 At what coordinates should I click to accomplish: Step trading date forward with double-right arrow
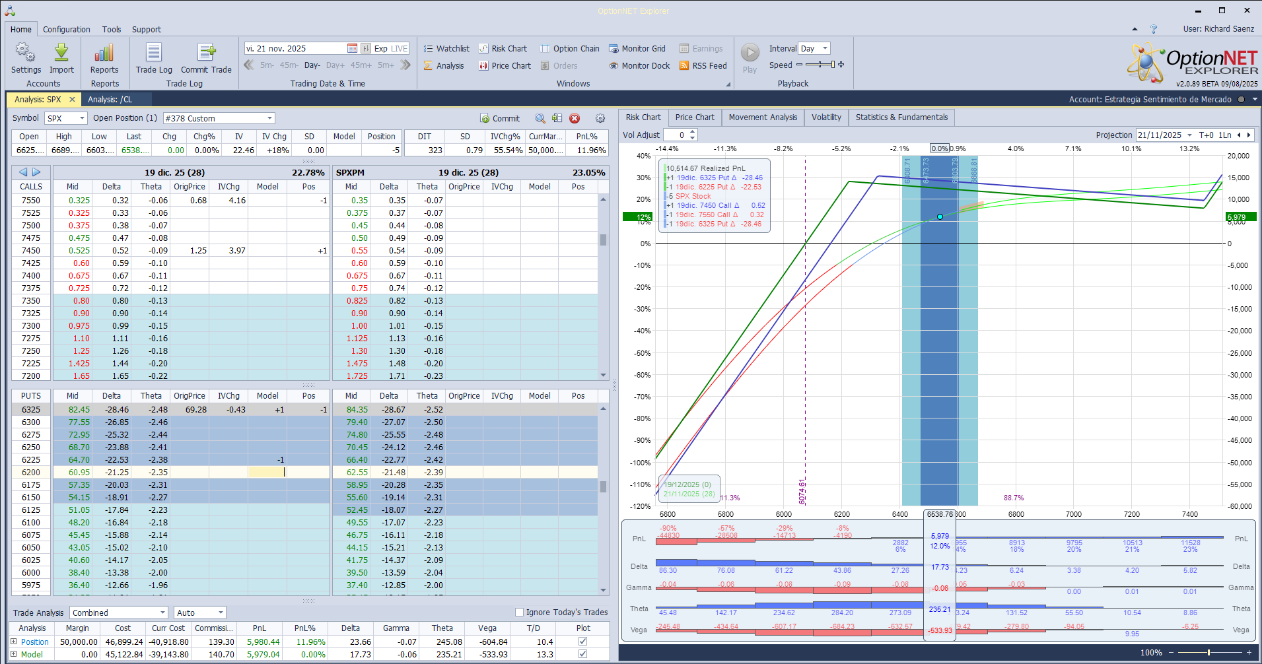pyautogui.click(x=405, y=65)
